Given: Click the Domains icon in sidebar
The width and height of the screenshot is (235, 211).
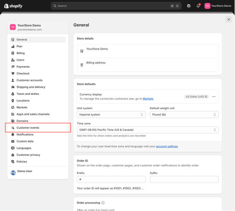Looking at the screenshot, I should pyautogui.click(x=13, y=121).
